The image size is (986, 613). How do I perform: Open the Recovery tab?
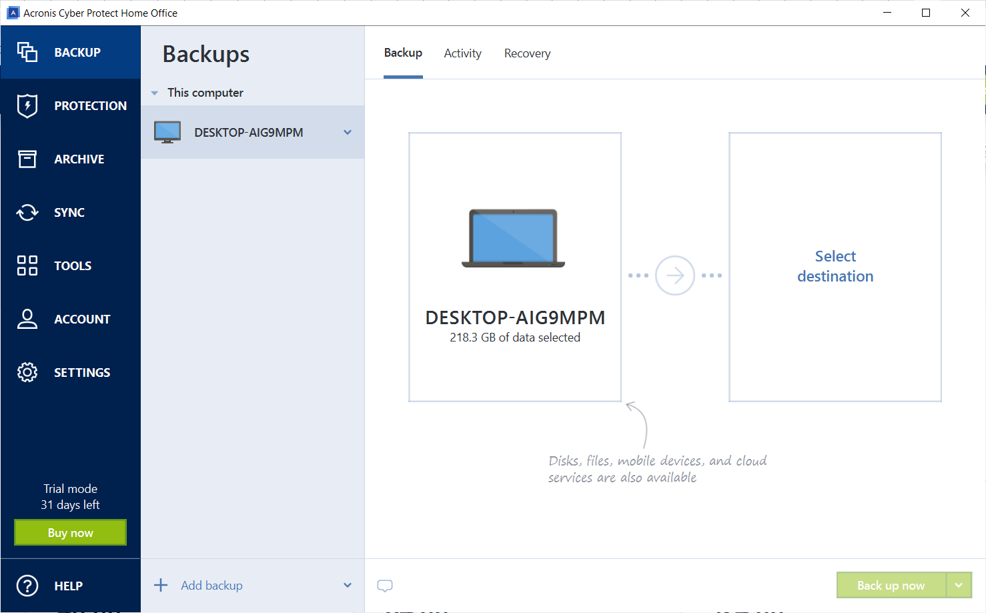(528, 53)
